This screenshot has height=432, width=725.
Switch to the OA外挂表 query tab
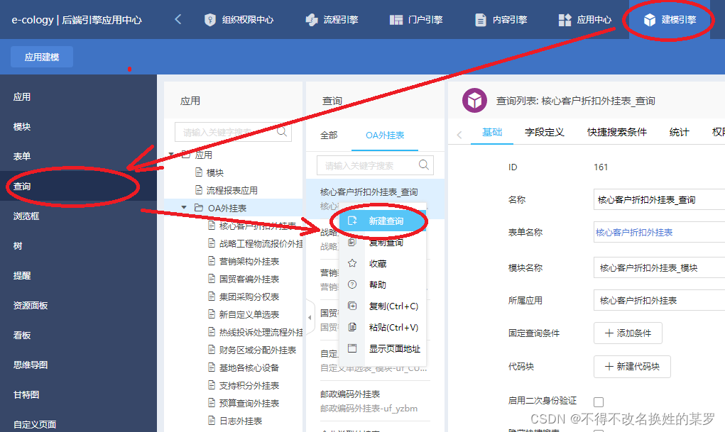coord(385,135)
